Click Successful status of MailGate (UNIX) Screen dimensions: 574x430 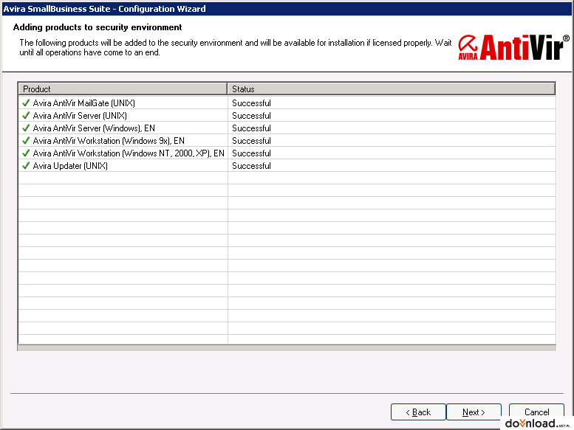pos(251,103)
